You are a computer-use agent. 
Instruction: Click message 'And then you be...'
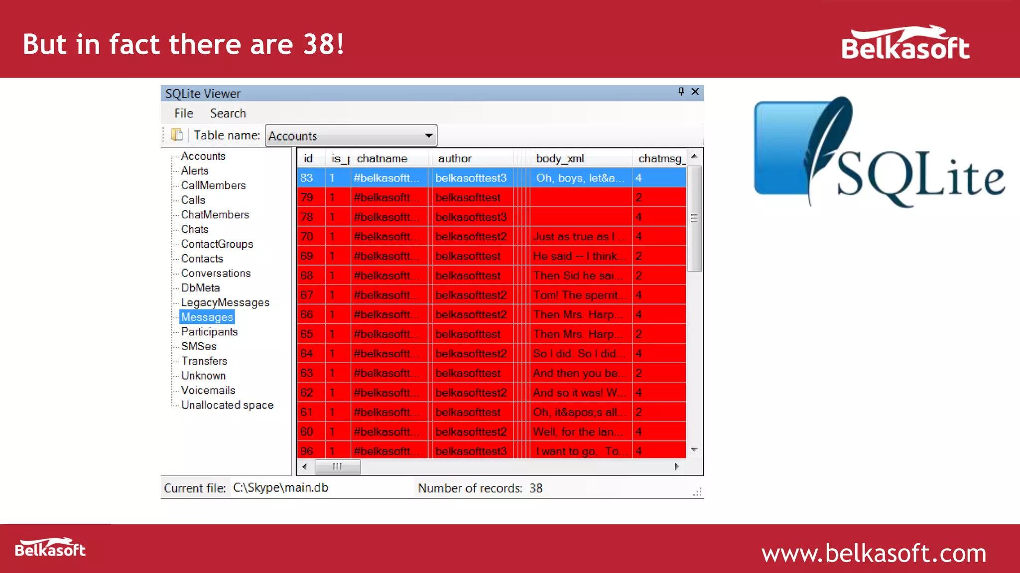point(580,373)
